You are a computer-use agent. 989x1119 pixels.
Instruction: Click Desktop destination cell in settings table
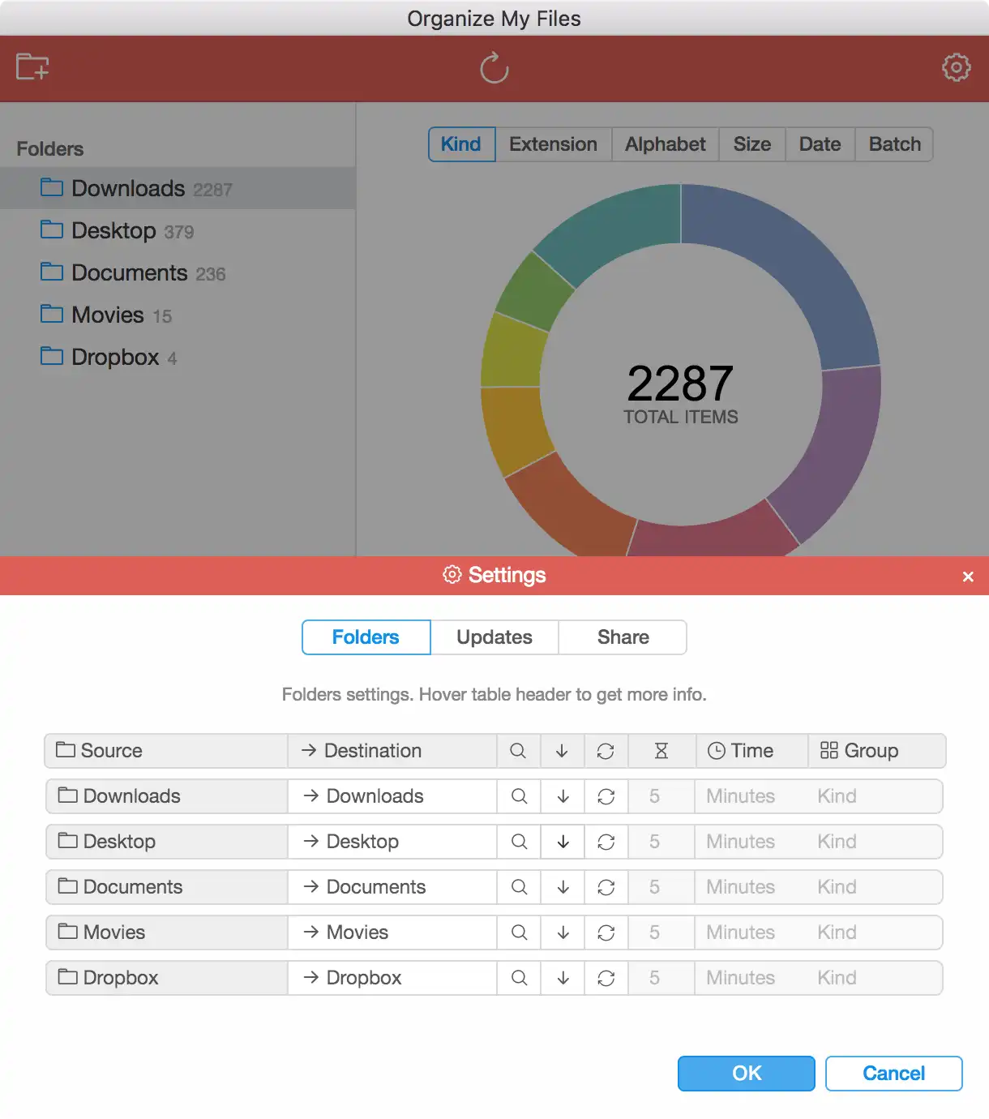(392, 842)
